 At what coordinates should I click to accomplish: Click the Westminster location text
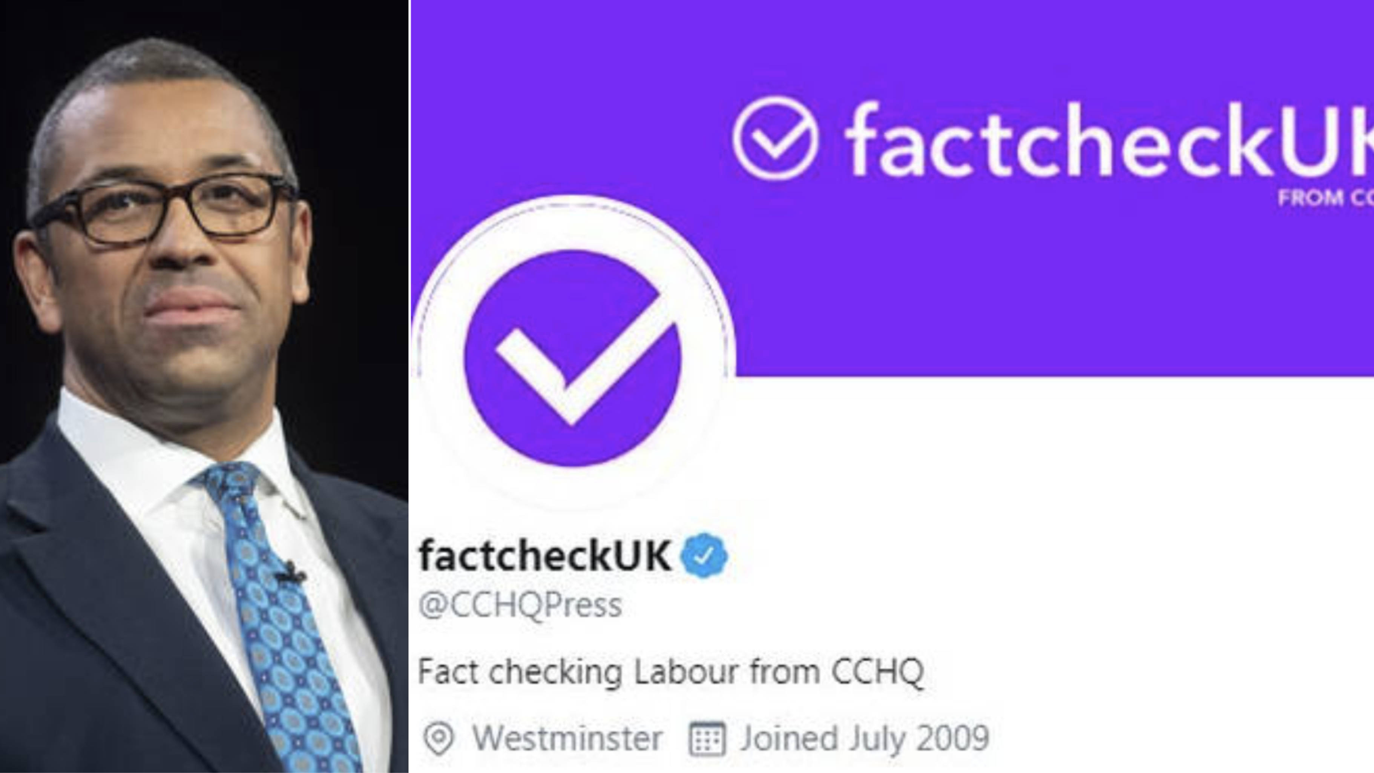pyautogui.click(x=567, y=738)
